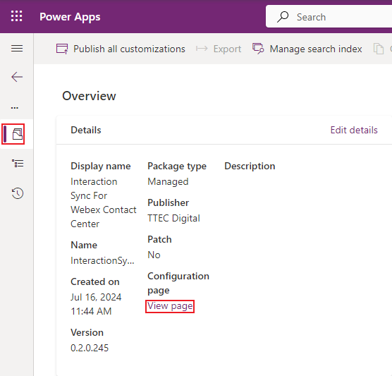Click the Manage search index icon
The image size is (392, 376).
pos(258,49)
